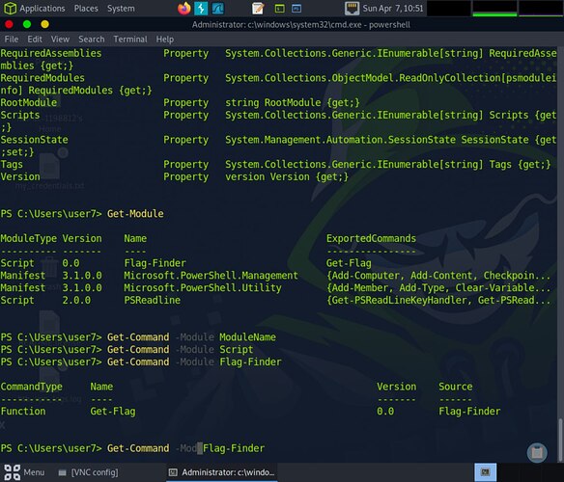The height and width of the screenshot is (482, 564).
Task: Expand the Applications menu
Action: (35, 9)
